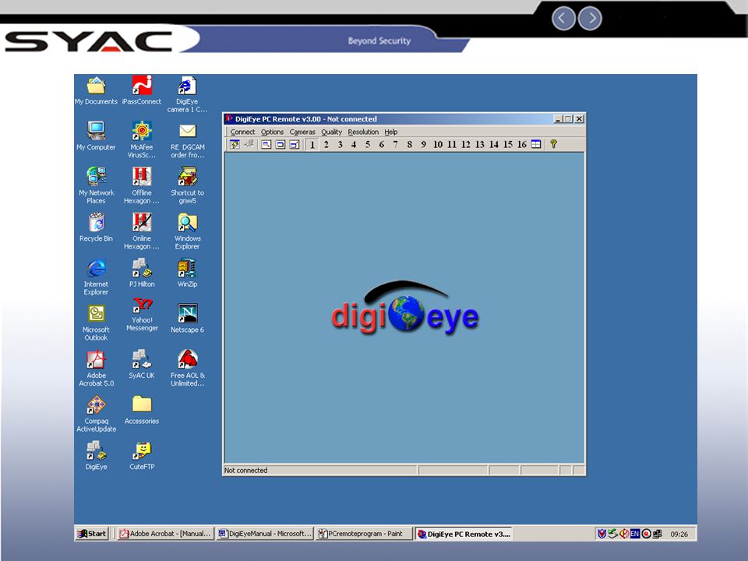
Task: Click the multi-camera grid view icon
Action: (536, 144)
